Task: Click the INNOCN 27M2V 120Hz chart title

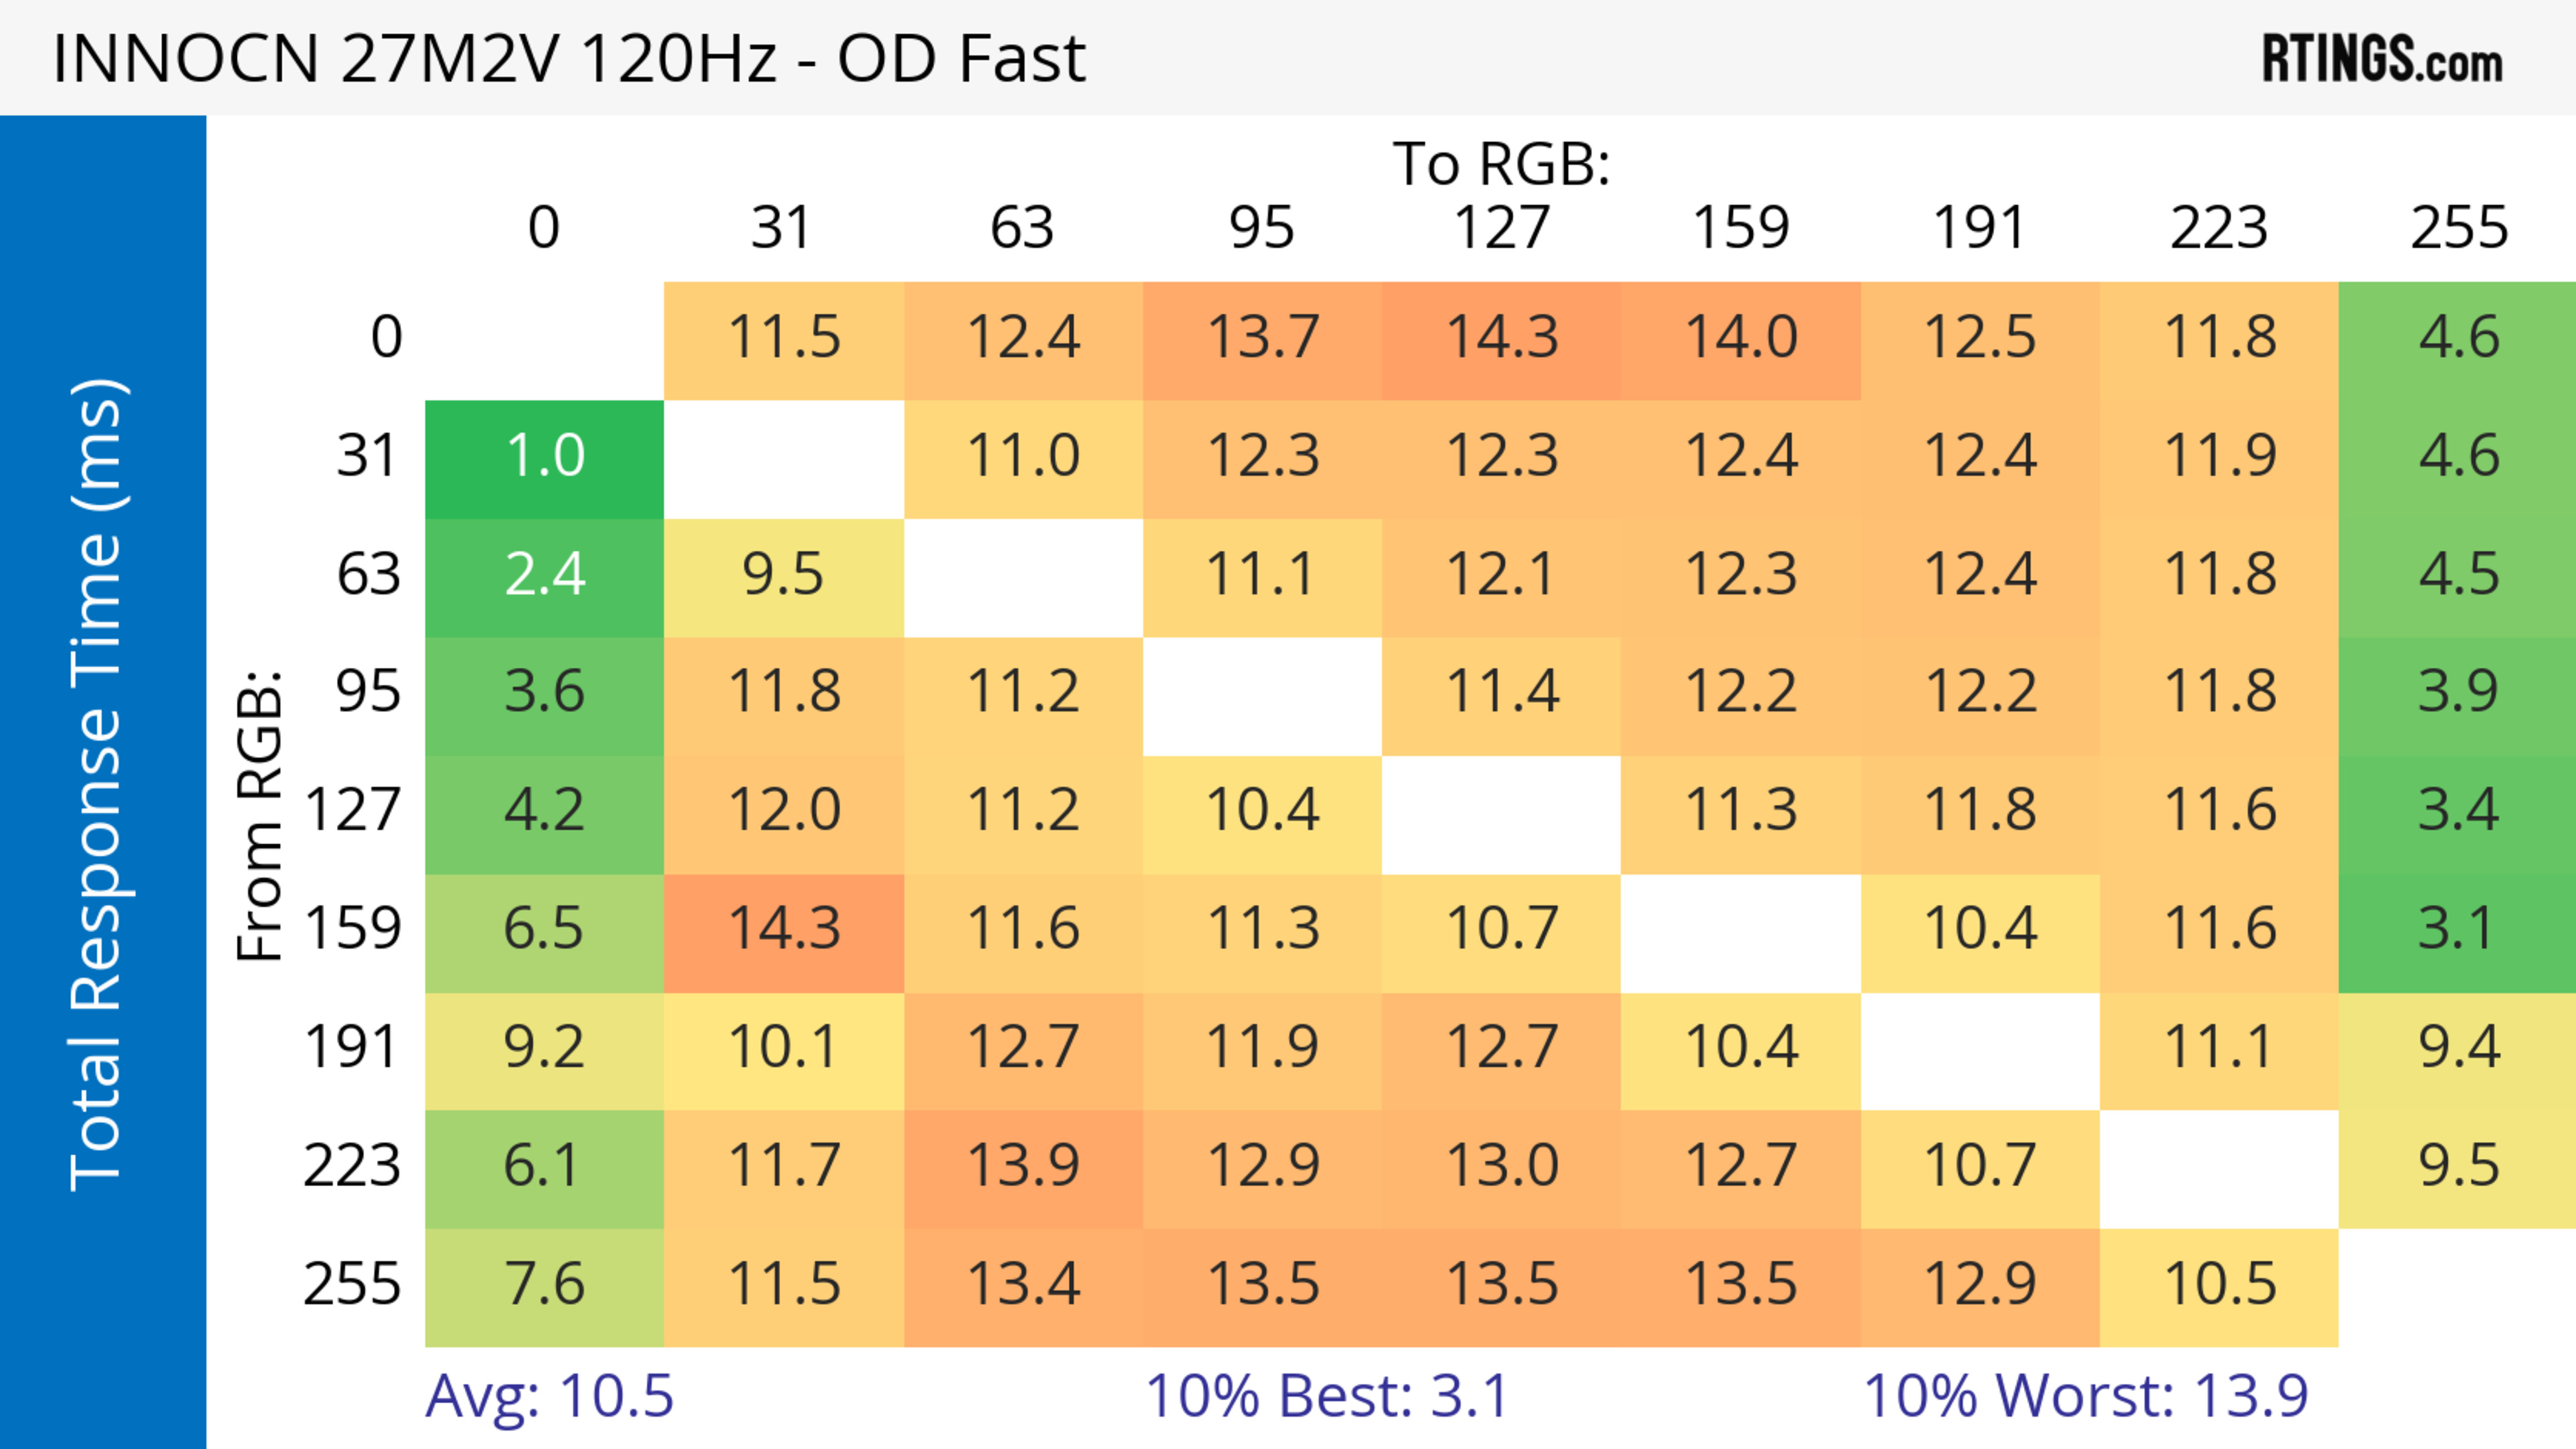Action: coord(568,59)
